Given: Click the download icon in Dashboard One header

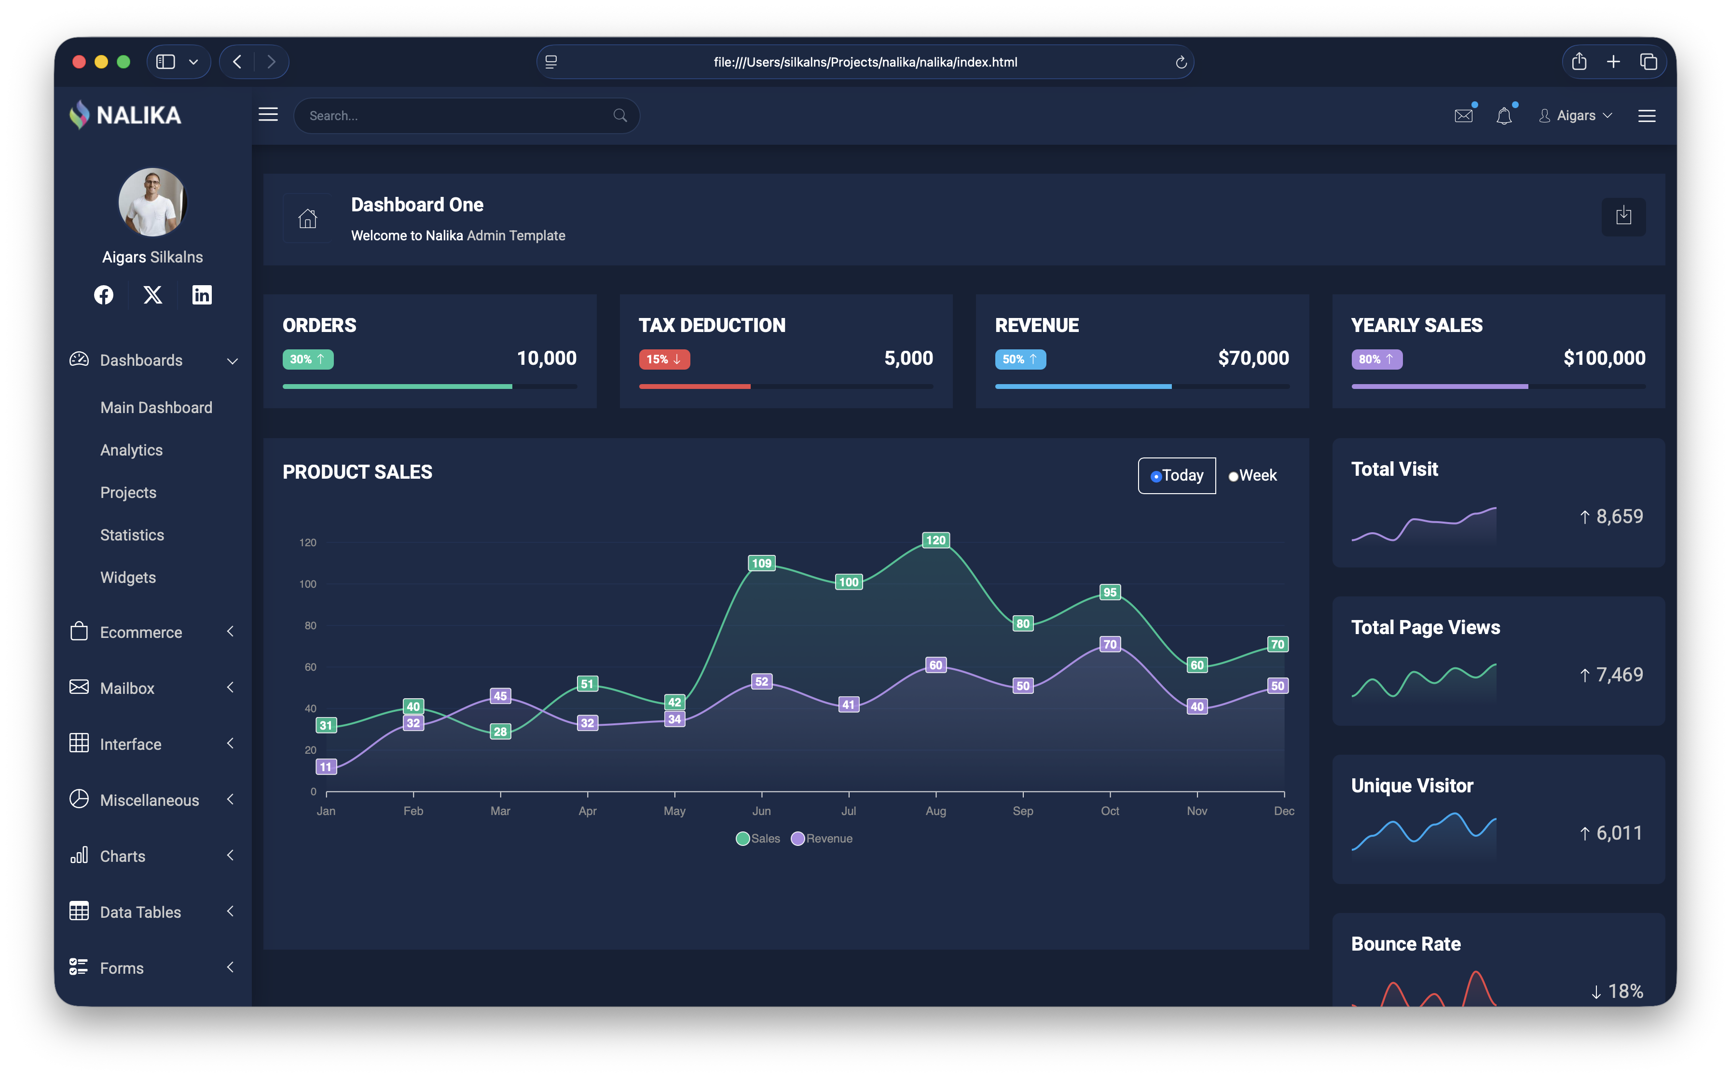Looking at the screenshot, I should (1622, 216).
